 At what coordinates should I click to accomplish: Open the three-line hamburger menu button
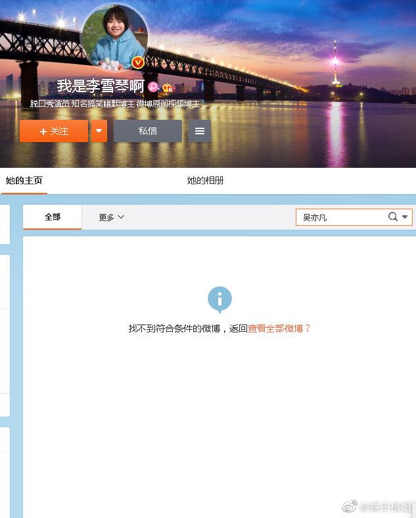click(x=200, y=131)
